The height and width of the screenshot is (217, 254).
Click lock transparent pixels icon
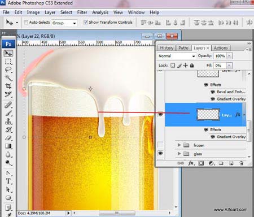click(x=173, y=66)
